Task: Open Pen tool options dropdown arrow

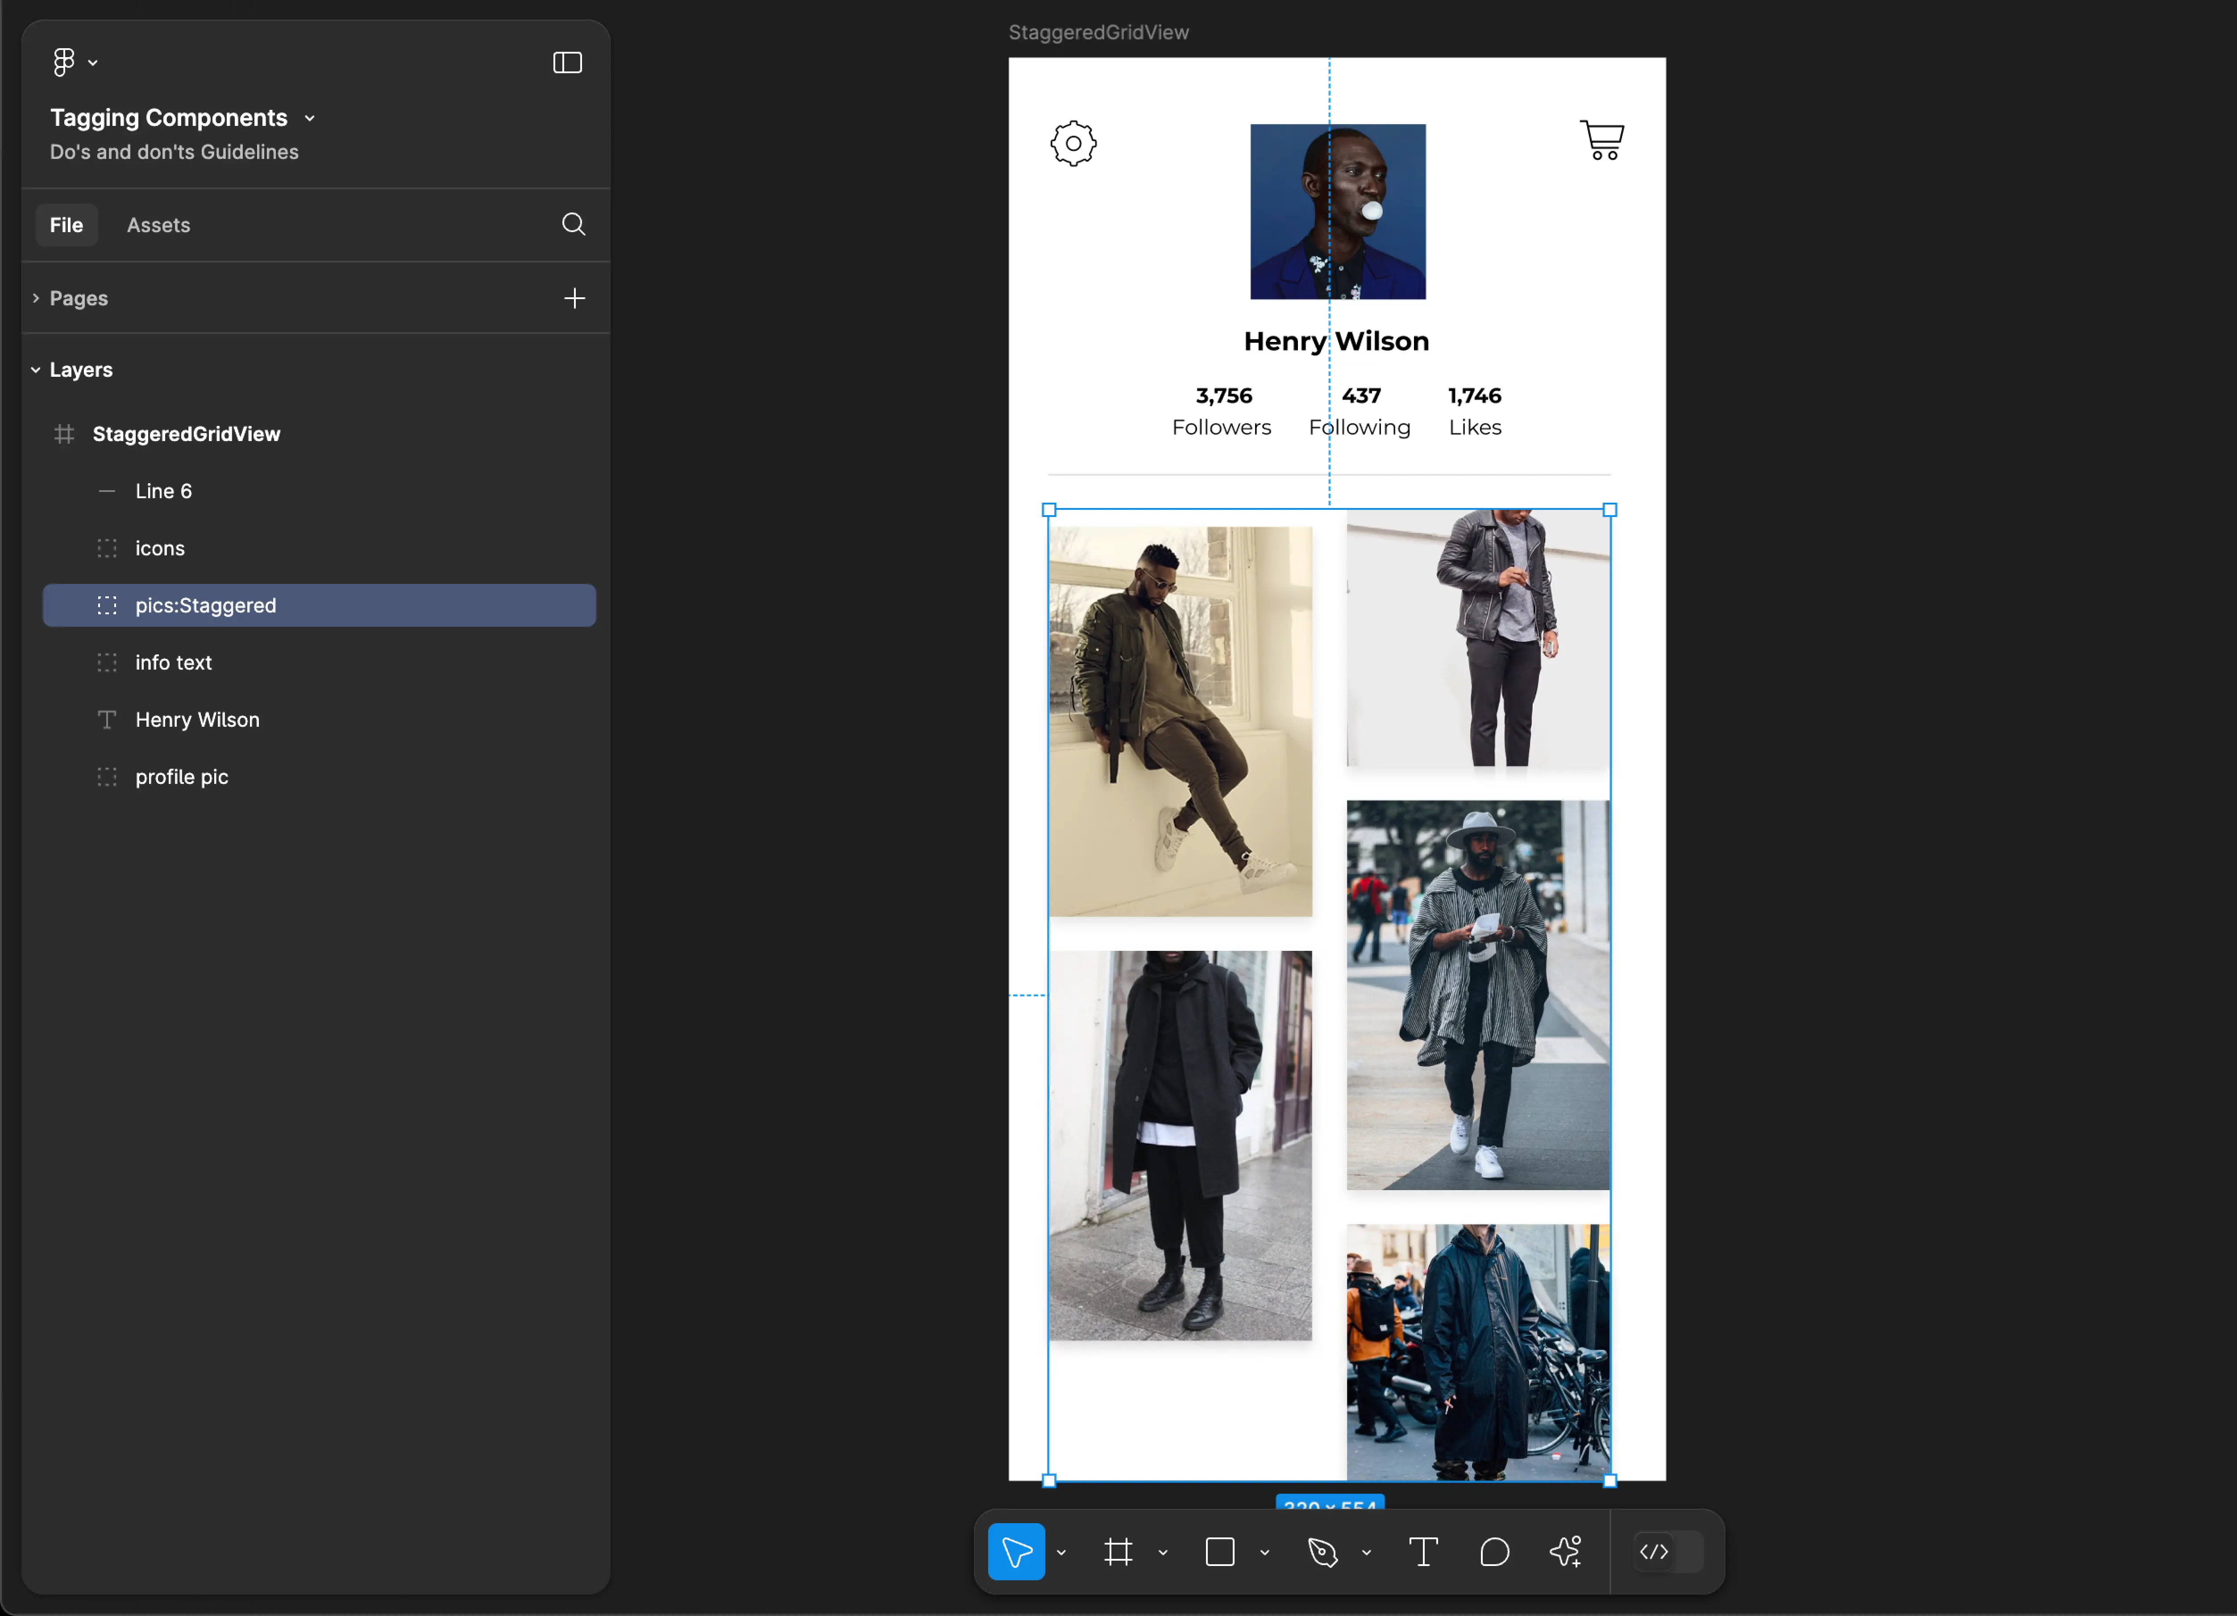Action: click(1366, 1553)
